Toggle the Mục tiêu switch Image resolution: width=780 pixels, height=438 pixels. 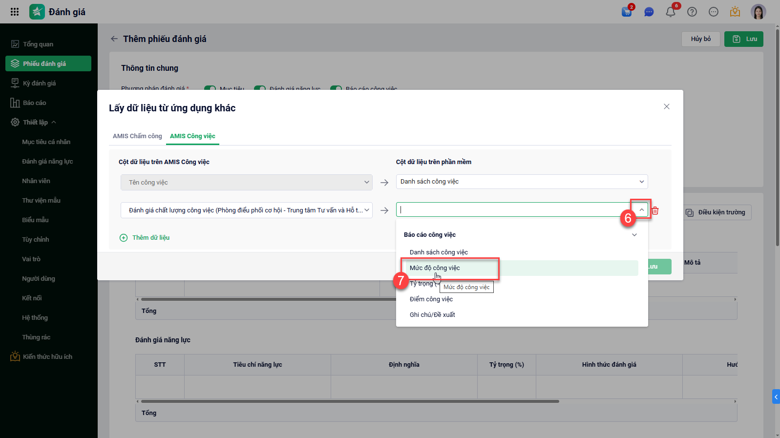(211, 89)
